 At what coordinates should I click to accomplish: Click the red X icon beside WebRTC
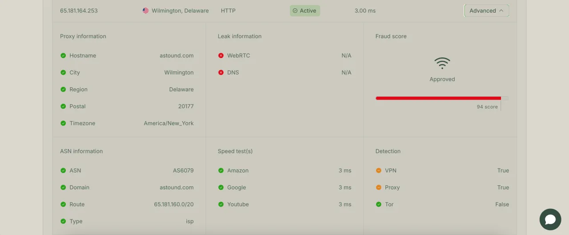tap(221, 56)
